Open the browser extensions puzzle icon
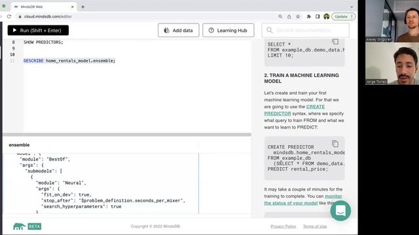This screenshot has height=235, width=419. pos(308,16)
